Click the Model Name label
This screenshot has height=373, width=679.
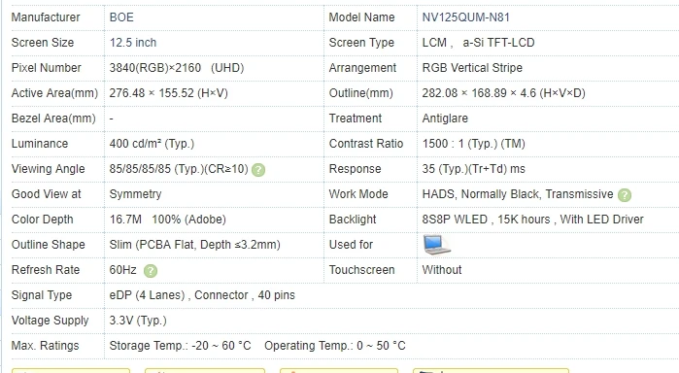pyautogui.click(x=361, y=17)
